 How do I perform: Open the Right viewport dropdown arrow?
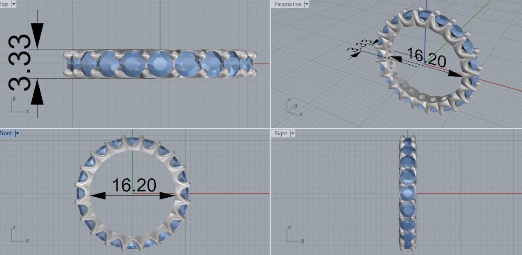click(293, 133)
